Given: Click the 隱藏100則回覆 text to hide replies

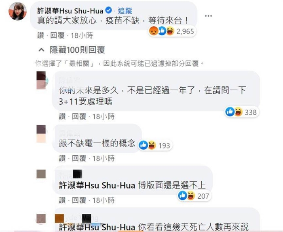Looking at the screenshot, I should coord(77,50).
